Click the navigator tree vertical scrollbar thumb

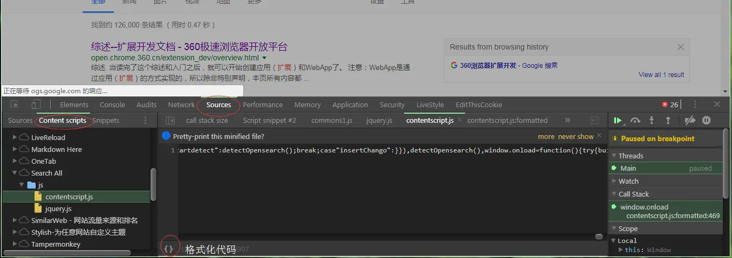pos(153,184)
